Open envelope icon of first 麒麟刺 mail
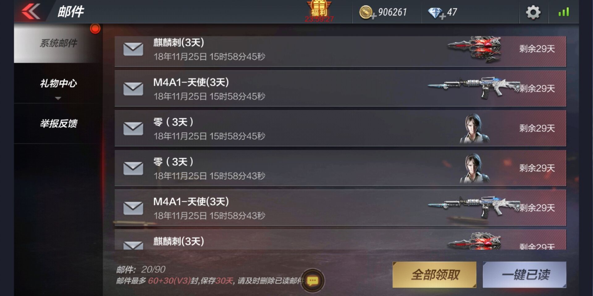Screen dimensions: 593x296 pyautogui.click(x=133, y=49)
